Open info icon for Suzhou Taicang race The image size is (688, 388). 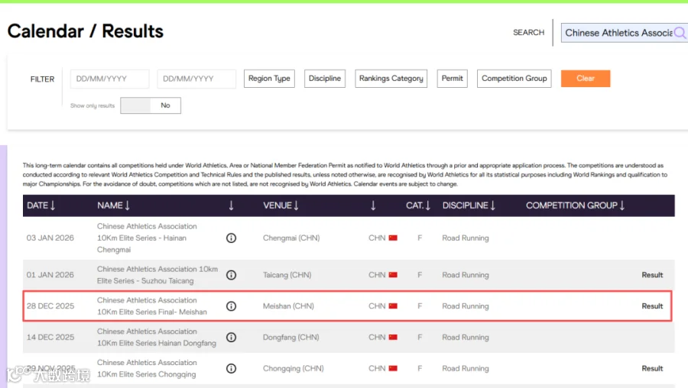click(x=231, y=275)
